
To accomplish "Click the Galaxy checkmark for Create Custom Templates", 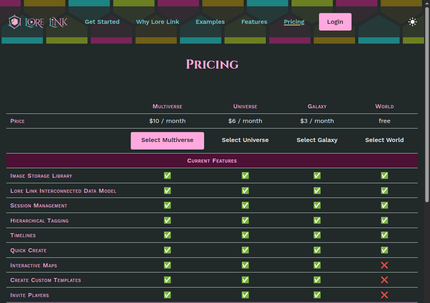I will coord(317,280).
